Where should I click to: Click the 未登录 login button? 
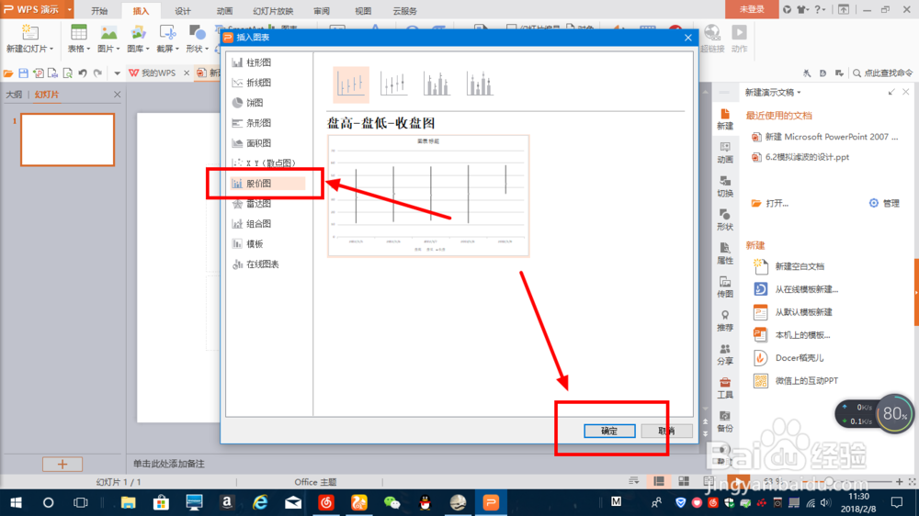752,9
